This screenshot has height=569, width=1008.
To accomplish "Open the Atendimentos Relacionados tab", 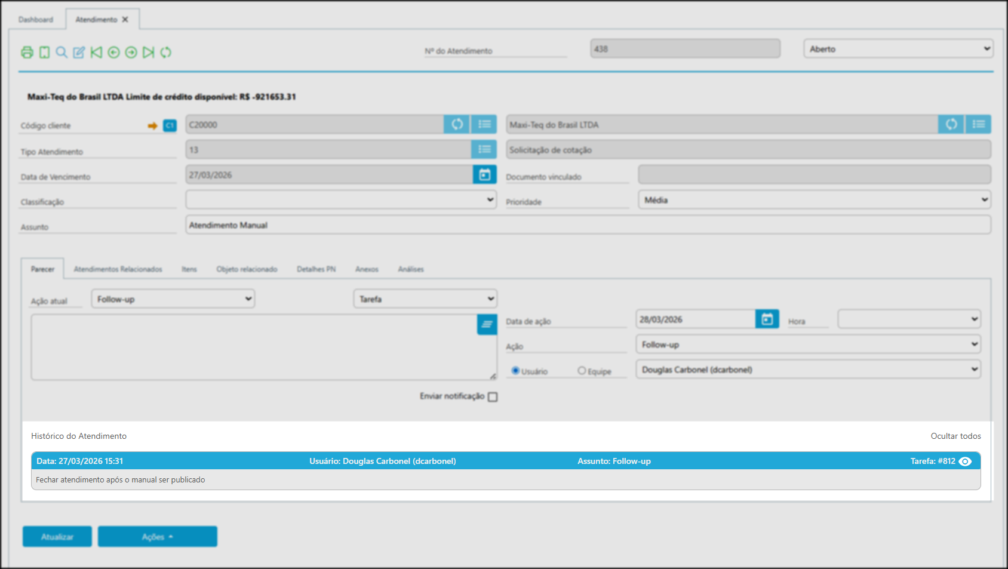I will click(x=118, y=269).
